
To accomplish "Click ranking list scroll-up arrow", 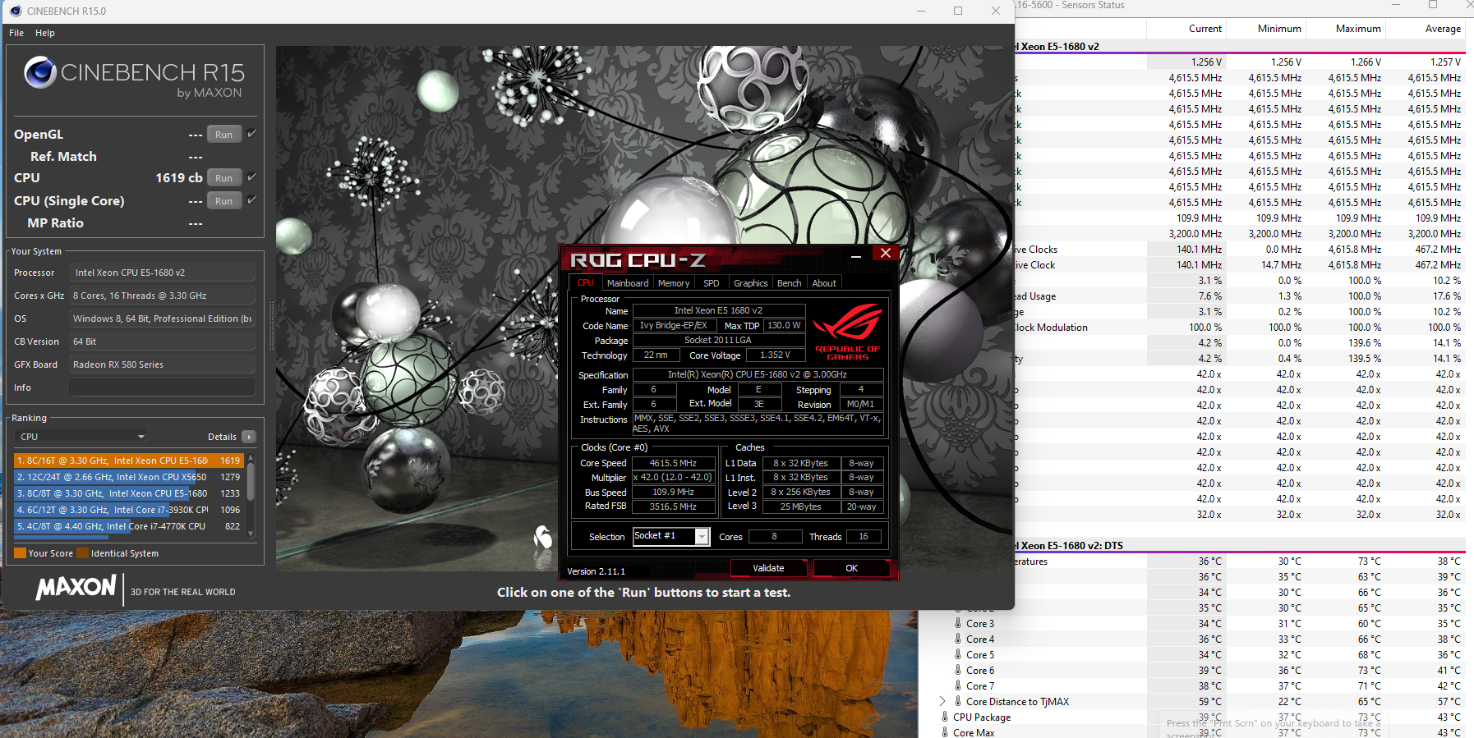I will [x=251, y=457].
